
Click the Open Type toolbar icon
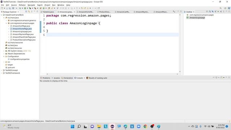point(49,8)
